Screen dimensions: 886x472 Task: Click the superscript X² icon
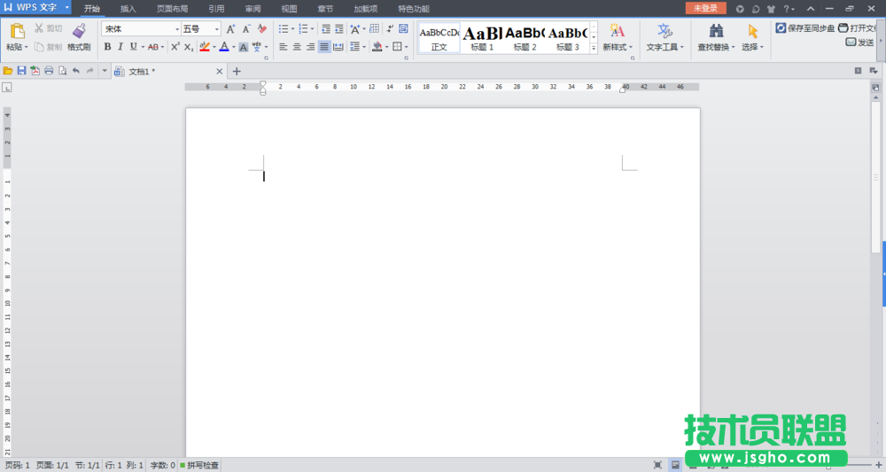click(x=175, y=47)
